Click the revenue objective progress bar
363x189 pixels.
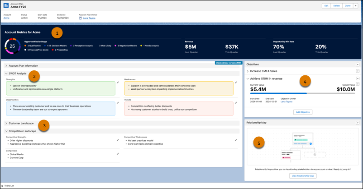(x=302, y=93)
